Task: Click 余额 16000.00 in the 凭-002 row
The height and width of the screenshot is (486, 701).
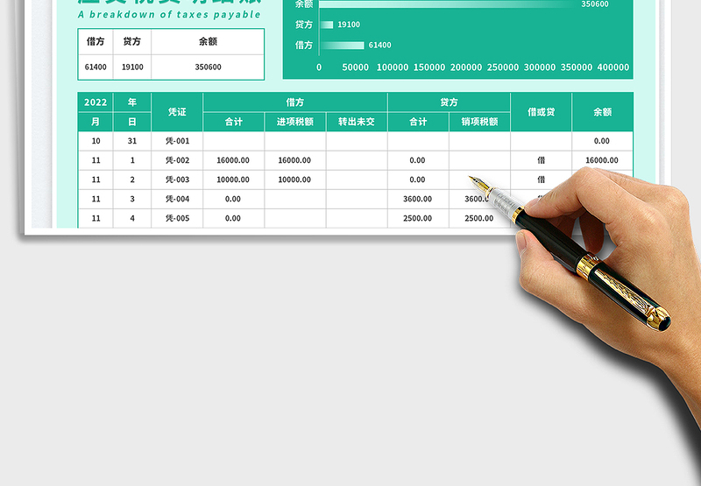Action: [x=602, y=160]
